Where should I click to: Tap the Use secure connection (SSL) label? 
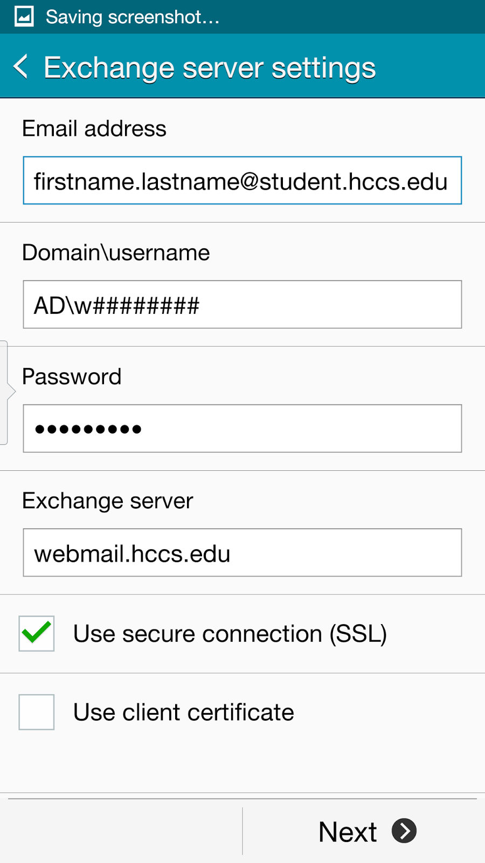(x=230, y=634)
